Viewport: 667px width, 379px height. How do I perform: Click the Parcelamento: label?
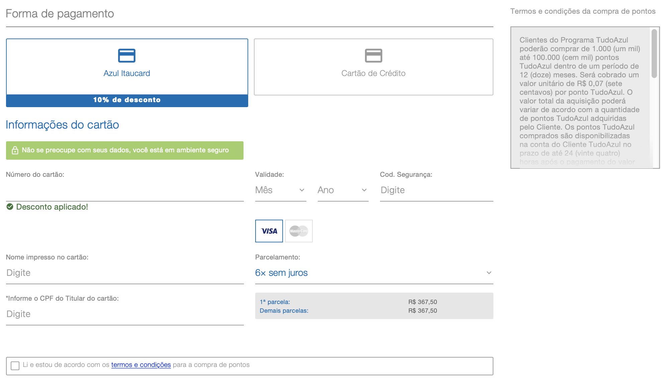[x=277, y=257]
